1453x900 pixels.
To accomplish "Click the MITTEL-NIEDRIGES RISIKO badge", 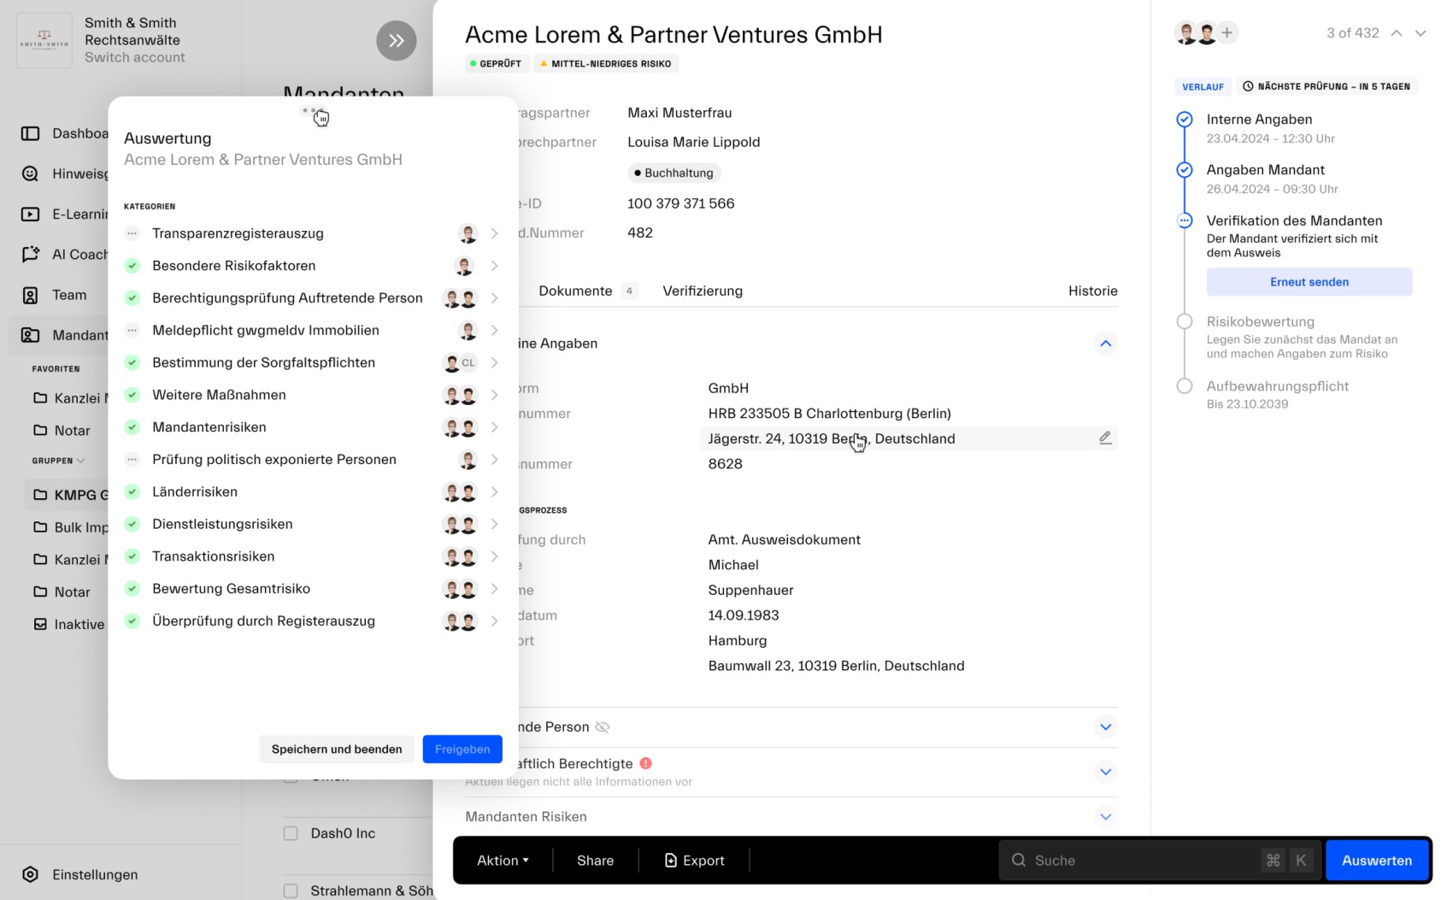I will pos(606,63).
